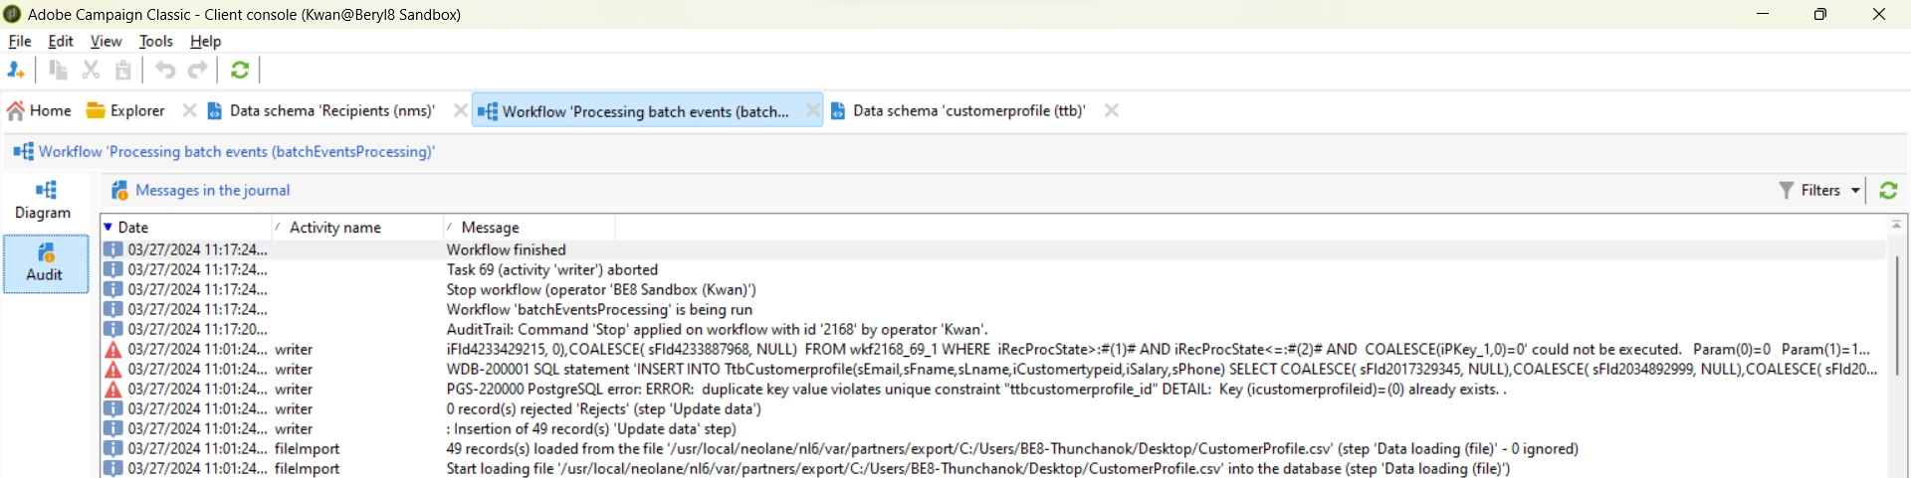This screenshot has width=1911, height=478.
Task: Select the 'Insertion of 49 record(s)' row
Action: pos(993,428)
